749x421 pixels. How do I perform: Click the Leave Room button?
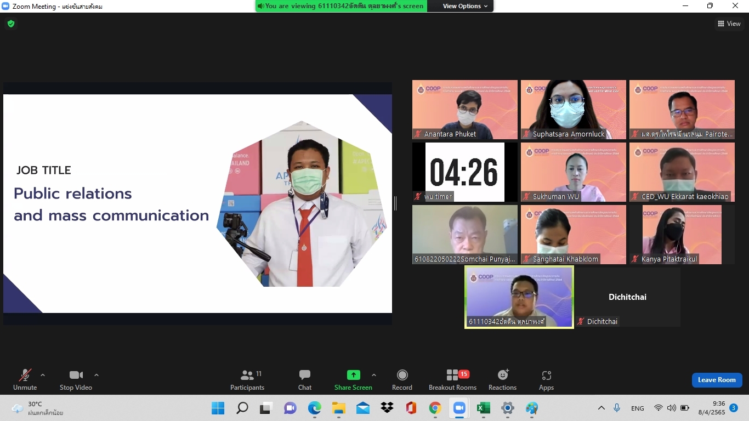pyautogui.click(x=717, y=380)
